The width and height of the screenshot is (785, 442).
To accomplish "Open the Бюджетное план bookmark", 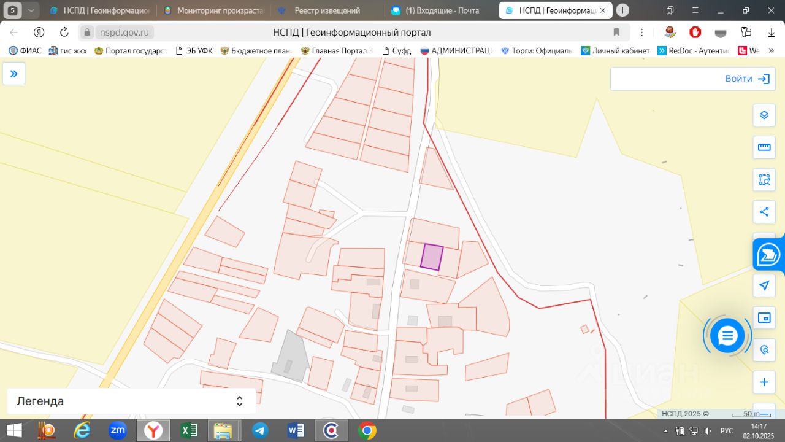I will tap(256, 51).
